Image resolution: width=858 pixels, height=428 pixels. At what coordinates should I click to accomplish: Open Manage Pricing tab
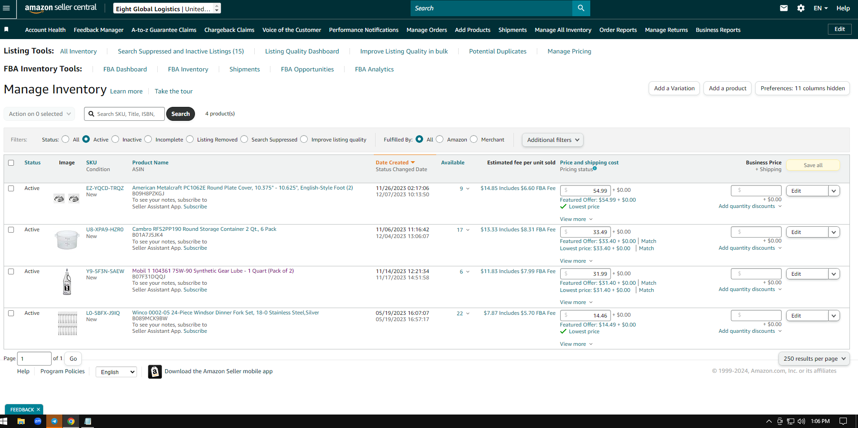click(x=569, y=51)
